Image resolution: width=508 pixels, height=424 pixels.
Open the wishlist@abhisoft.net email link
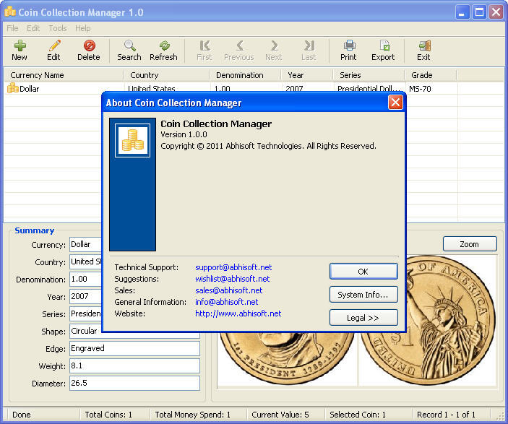(232, 279)
